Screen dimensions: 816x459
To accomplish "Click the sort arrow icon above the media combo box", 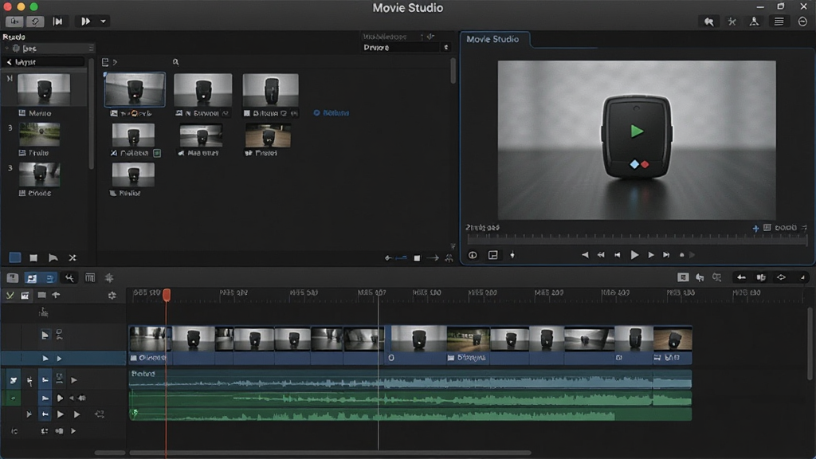I will [430, 37].
